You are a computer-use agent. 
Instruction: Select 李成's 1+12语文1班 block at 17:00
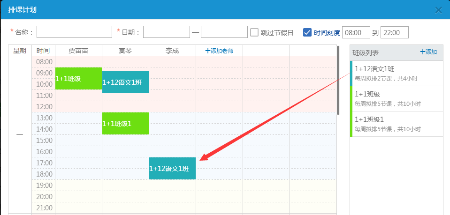click(172, 169)
